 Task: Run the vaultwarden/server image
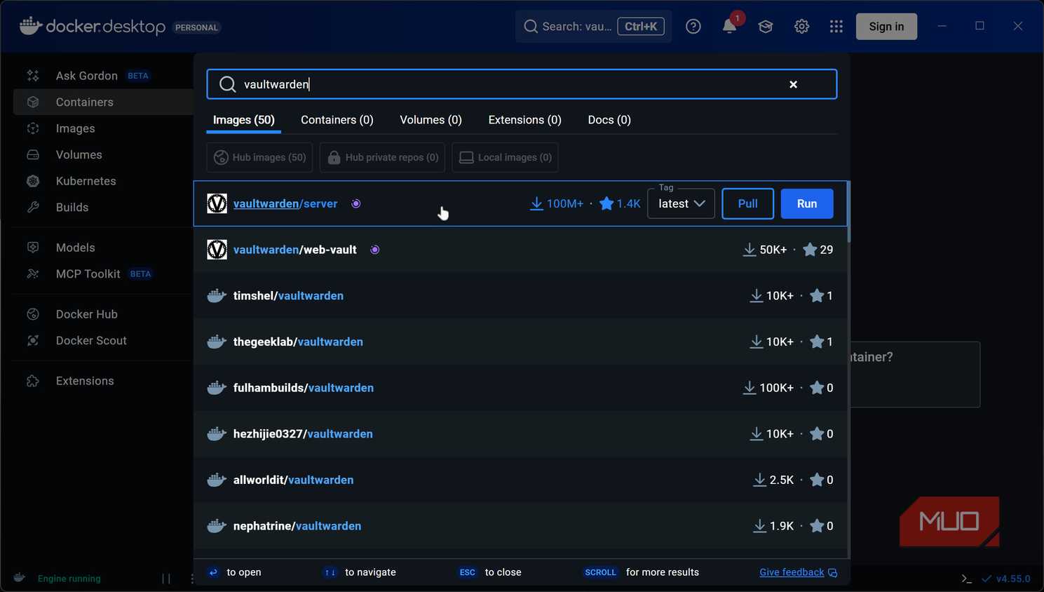[x=807, y=203]
